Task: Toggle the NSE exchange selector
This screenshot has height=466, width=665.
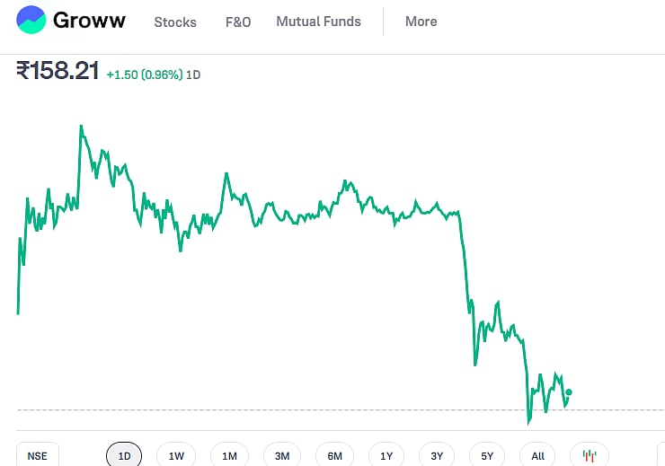Action: coord(37,455)
